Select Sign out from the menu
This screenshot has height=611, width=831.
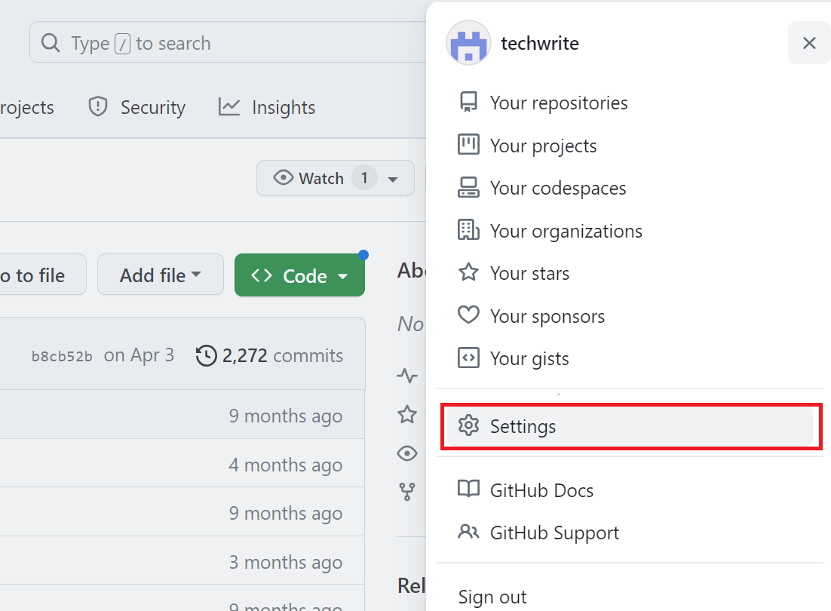[x=492, y=597]
